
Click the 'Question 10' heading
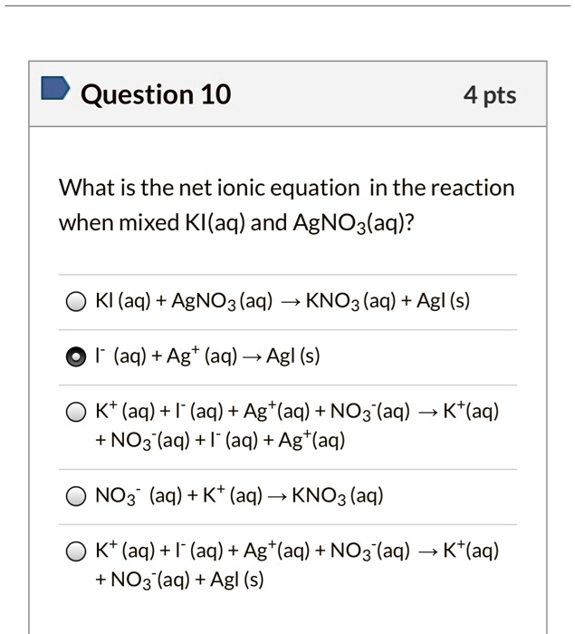156,94
